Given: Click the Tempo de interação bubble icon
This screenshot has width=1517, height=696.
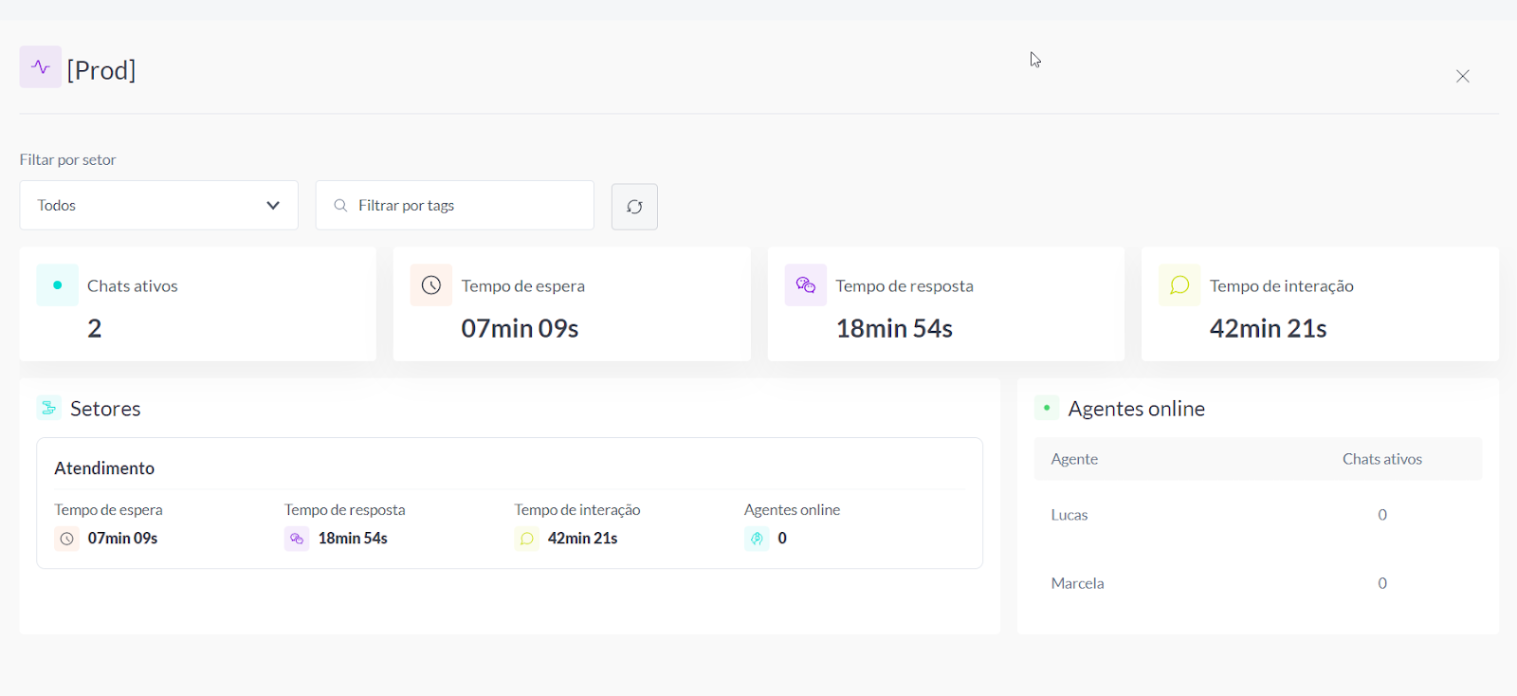Looking at the screenshot, I should (1179, 285).
